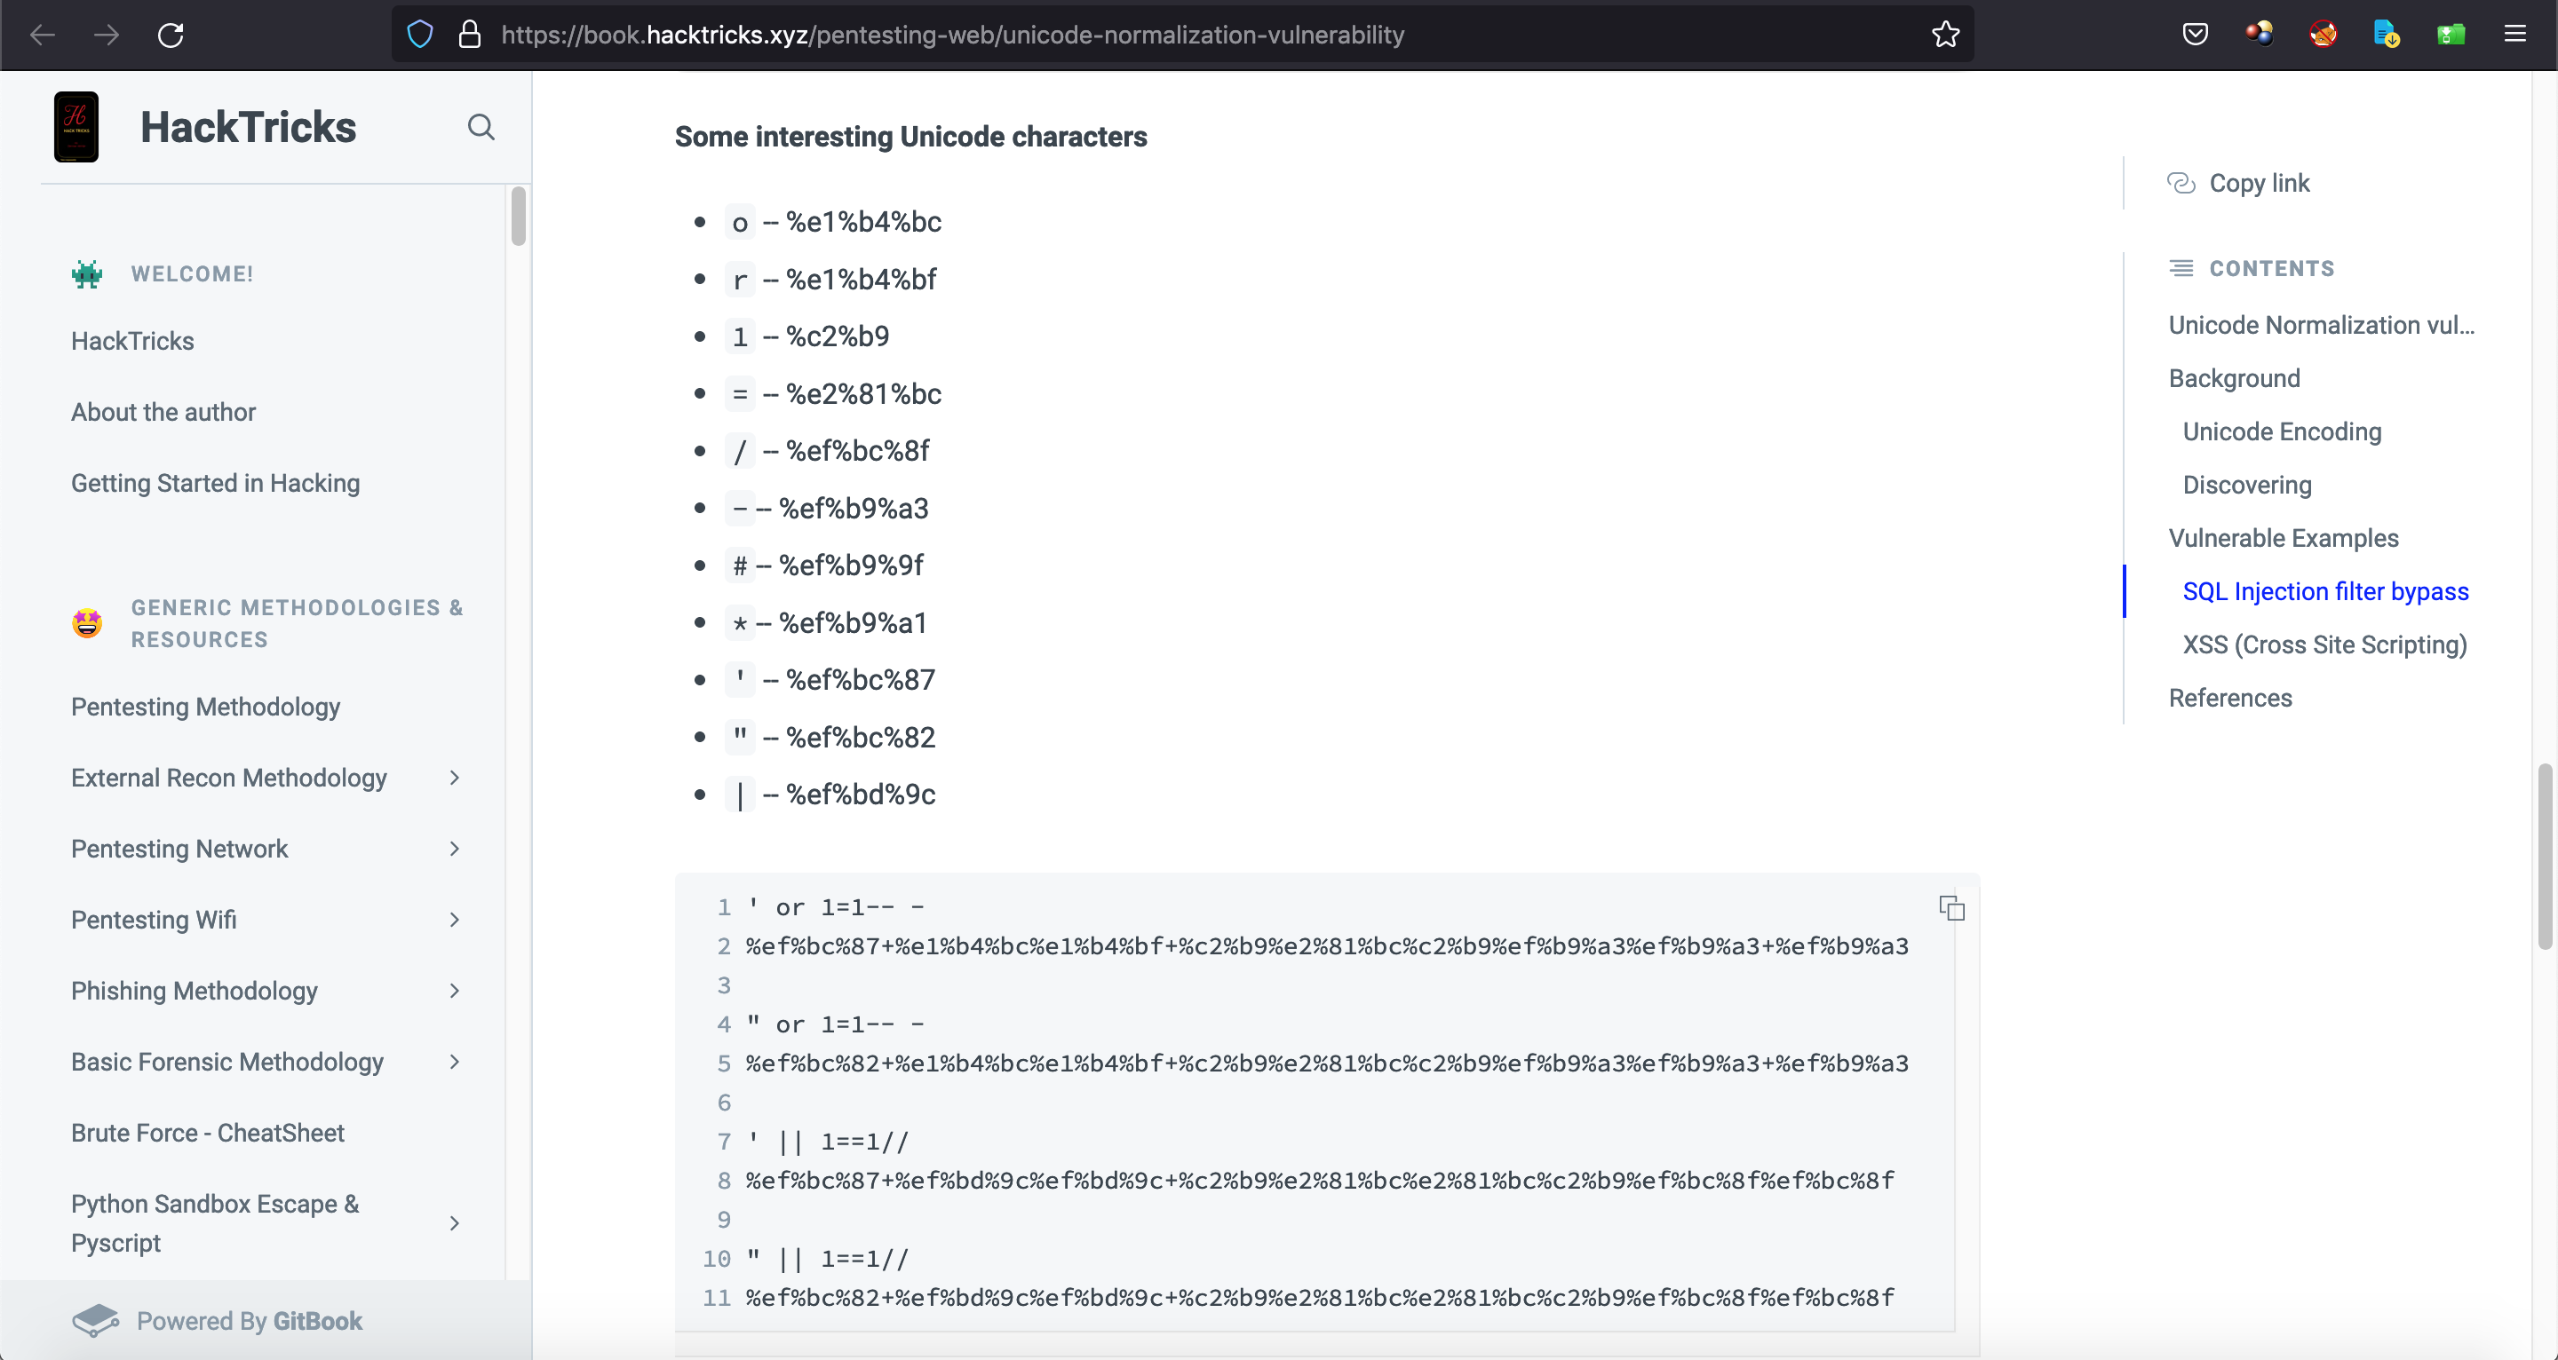The image size is (2558, 1360).
Task: Go back with the browser back arrow
Action: coord(43,35)
